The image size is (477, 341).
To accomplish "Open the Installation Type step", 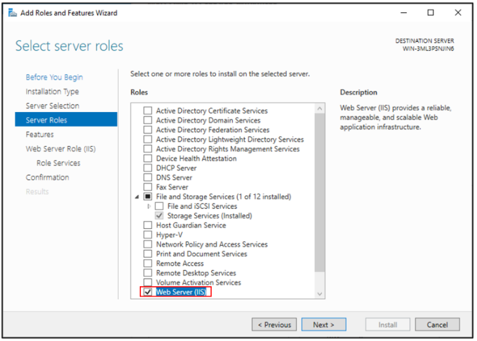I will (52, 91).
